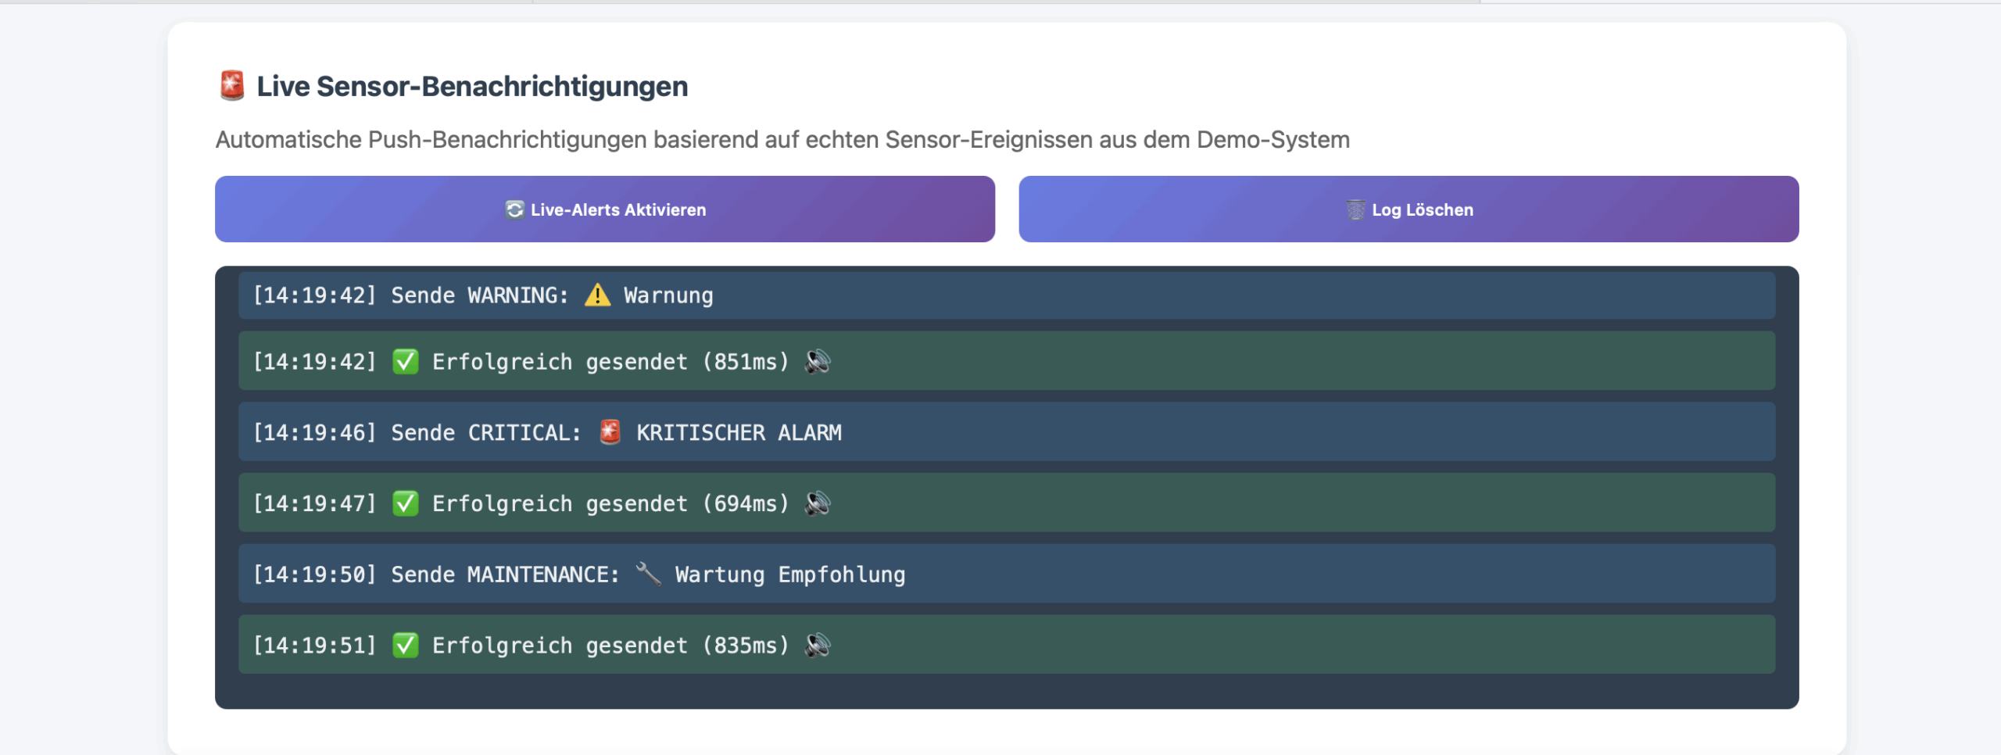
Task: Click the 14:19:51 Erfolgreich gesendet row
Action: coord(1007,645)
